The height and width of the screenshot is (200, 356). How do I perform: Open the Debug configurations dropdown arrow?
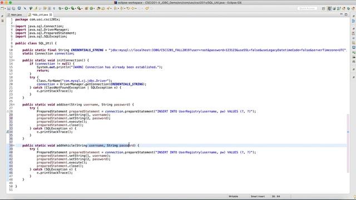point(63,8)
